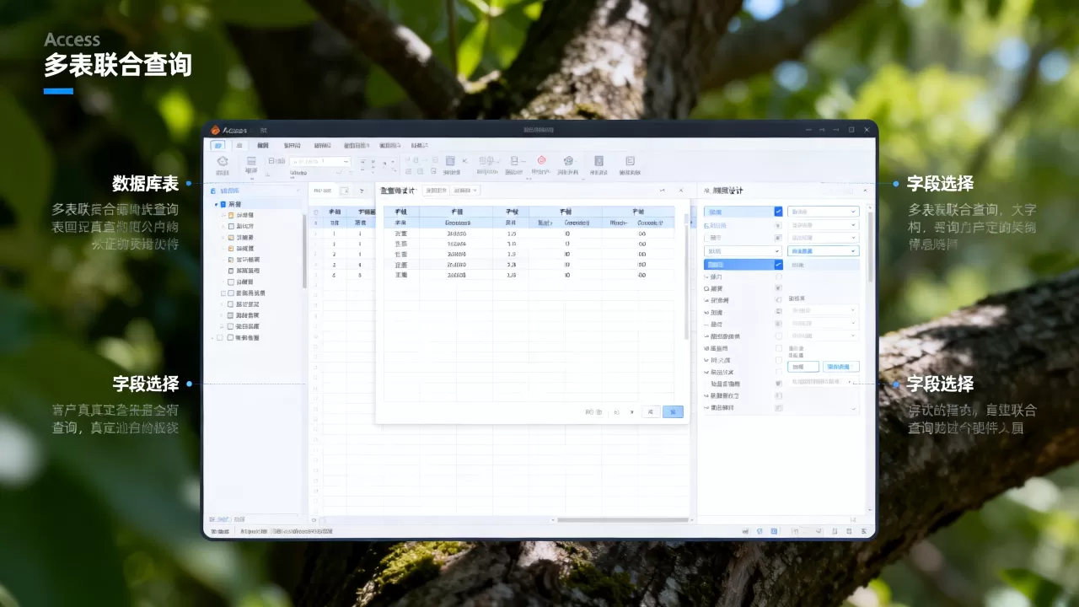Collapse the top-level node in navigation tree

tap(216, 205)
